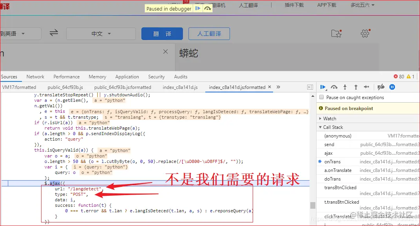Click the red error count showing 80
Viewport: 420px width, 226px height.
click(x=397, y=76)
